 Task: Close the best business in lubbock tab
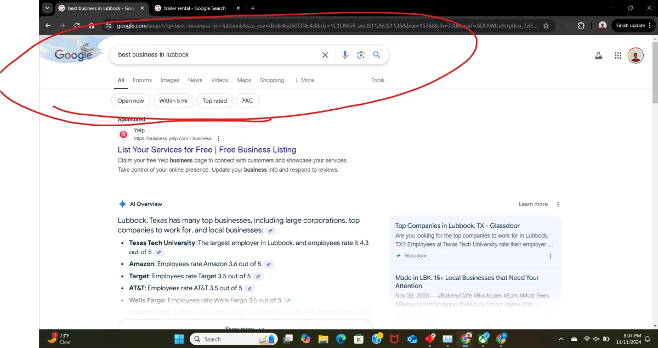click(143, 8)
